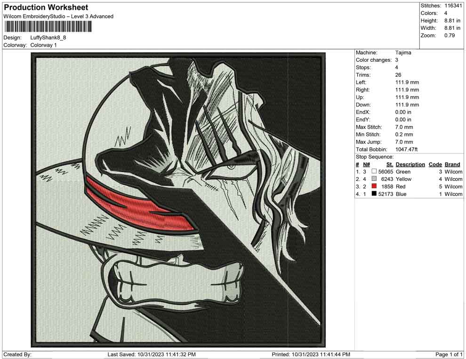Click the black color swatch for Blue thread
The width and height of the screenshot is (466, 359).
374,194
